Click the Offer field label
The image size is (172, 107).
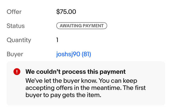pos(14,12)
